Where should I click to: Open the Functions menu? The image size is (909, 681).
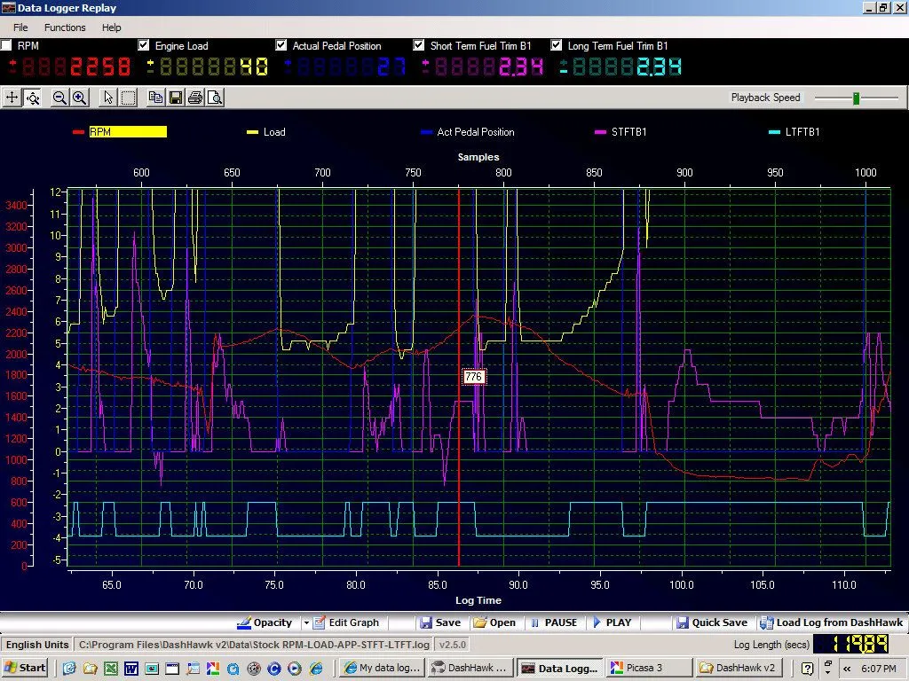pos(65,27)
